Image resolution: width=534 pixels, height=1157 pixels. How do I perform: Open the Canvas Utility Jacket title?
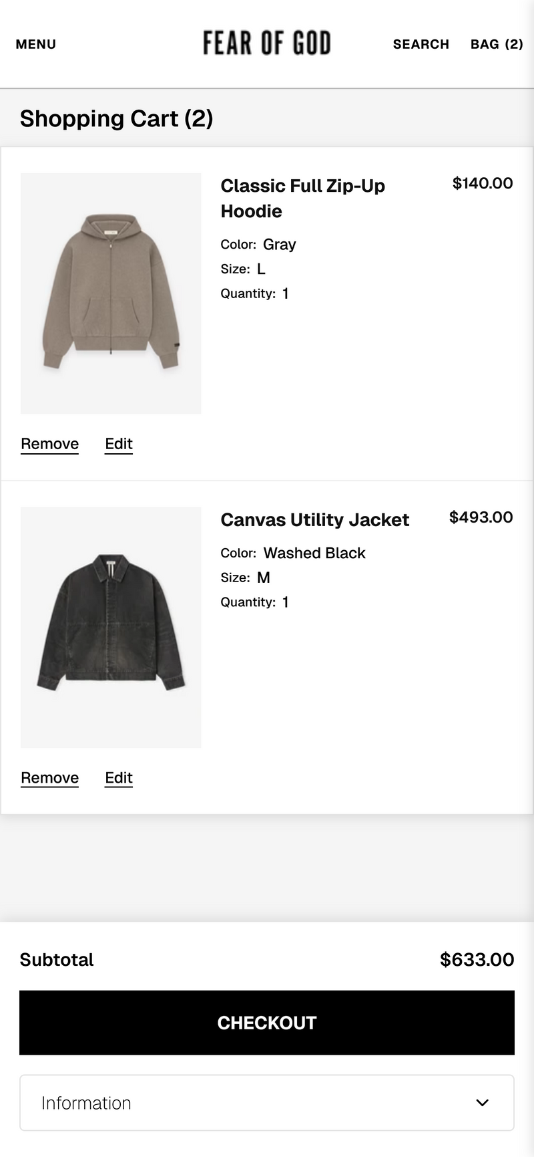[x=315, y=519]
